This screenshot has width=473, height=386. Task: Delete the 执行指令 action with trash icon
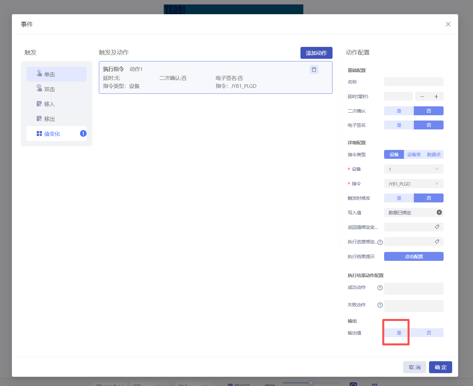[314, 70]
